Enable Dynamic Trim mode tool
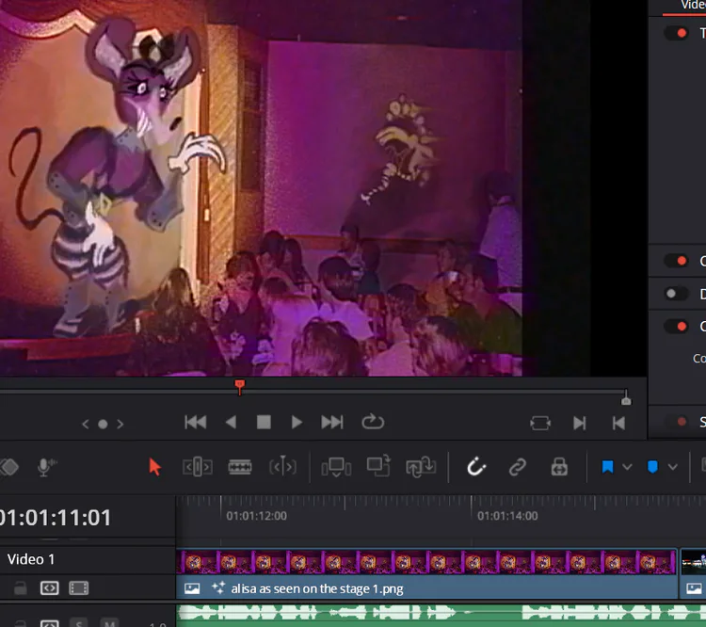The height and width of the screenshot is (627, 706). (282, 467)
